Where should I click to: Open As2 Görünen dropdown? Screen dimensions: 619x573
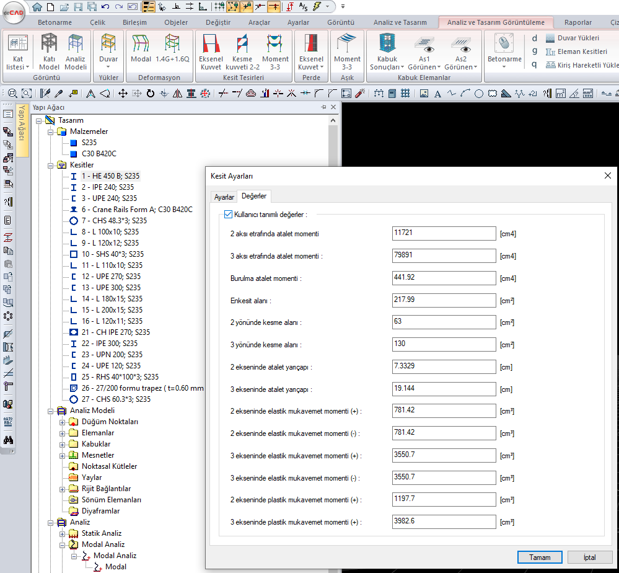(x=461, y=63)
